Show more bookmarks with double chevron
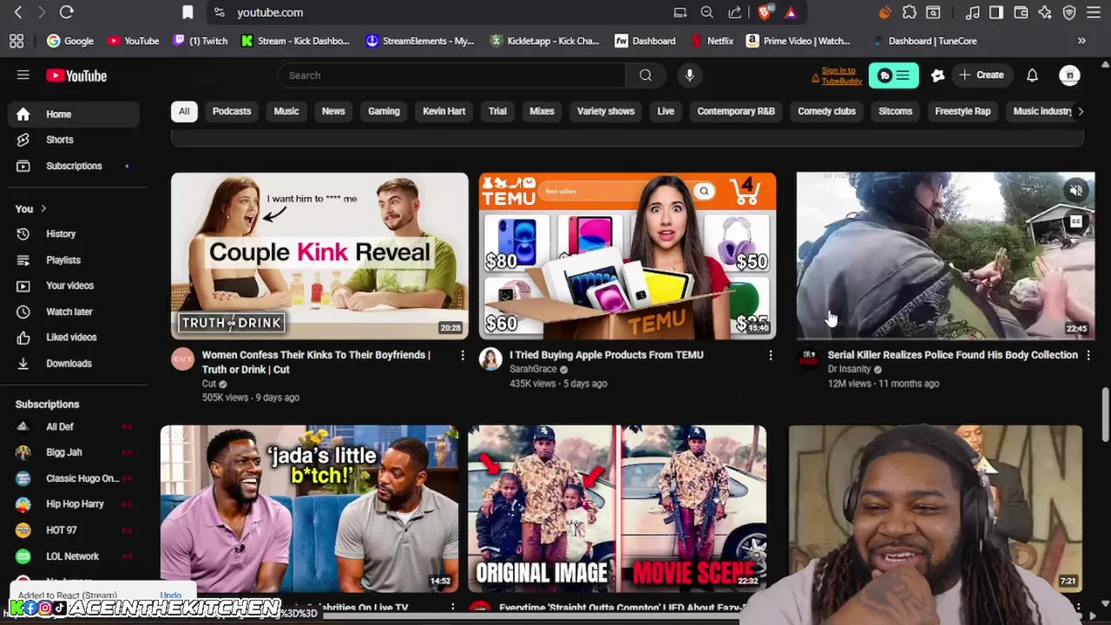Screen dimensions: 1111x625 click(x=1081, y=41)
